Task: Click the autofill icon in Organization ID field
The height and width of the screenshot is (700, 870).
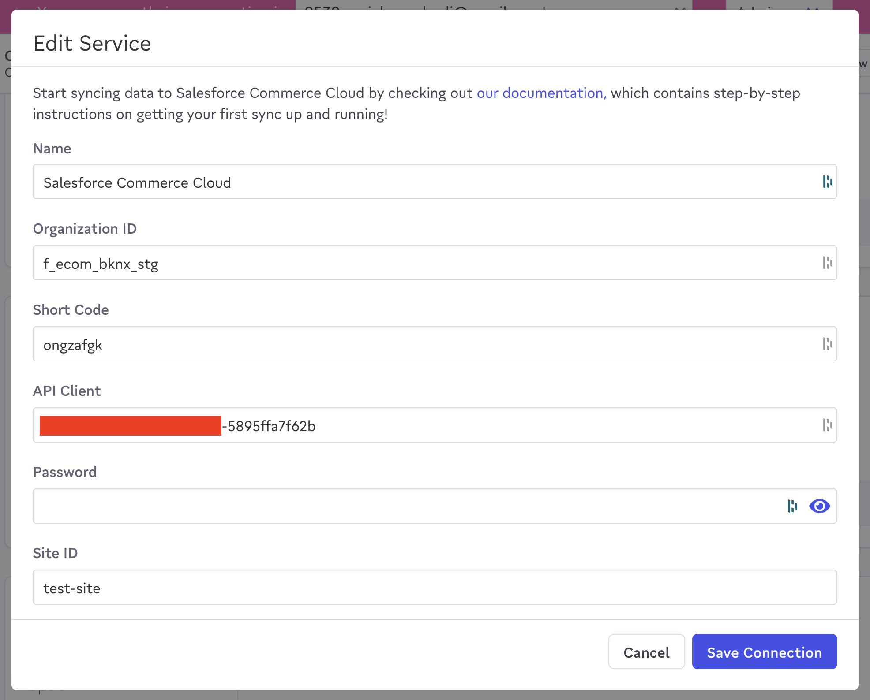Action: point(827,263)
